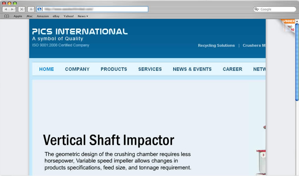The width and height of the screenshot is (299, 176).
Task: Open the CAREER navigation item
Action: coord(232,69)
